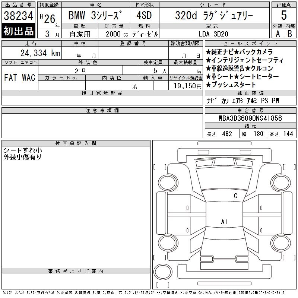Select the front-left wheel circle in diagram

pyautogui.click(x=168, y=183)
